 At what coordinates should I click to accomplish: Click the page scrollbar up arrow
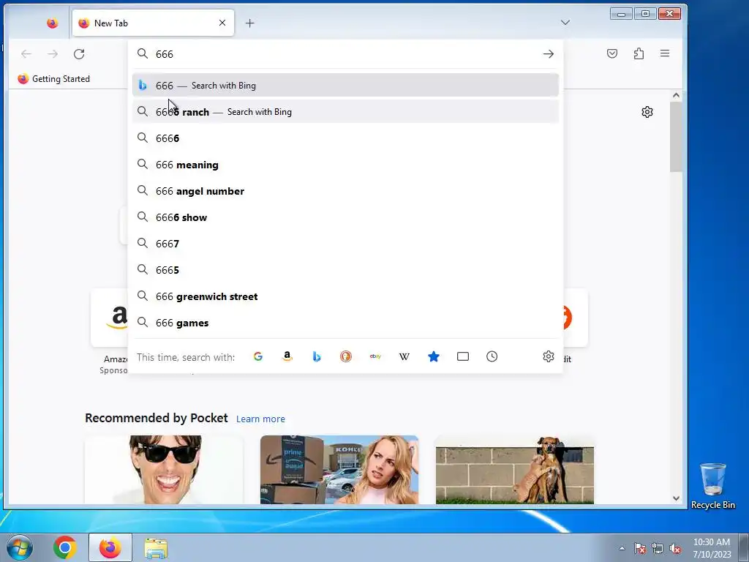coord(676,95)
